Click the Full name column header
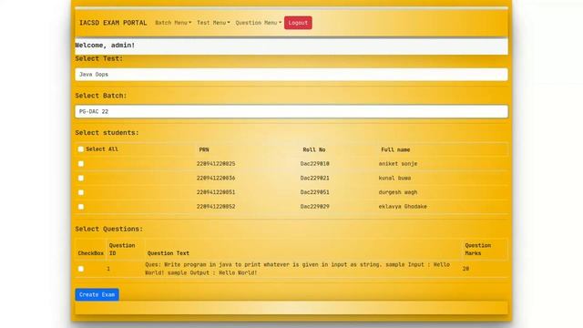 [x=395, y=149]
